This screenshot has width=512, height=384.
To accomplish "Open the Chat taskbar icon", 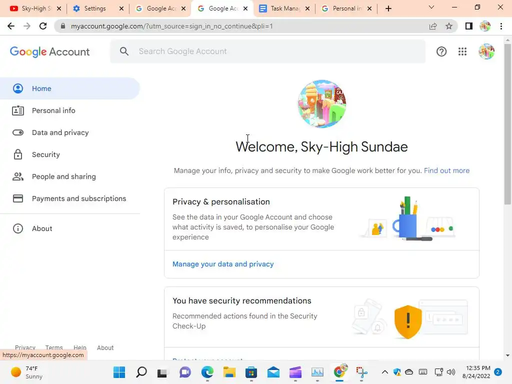I will [185, 372].
